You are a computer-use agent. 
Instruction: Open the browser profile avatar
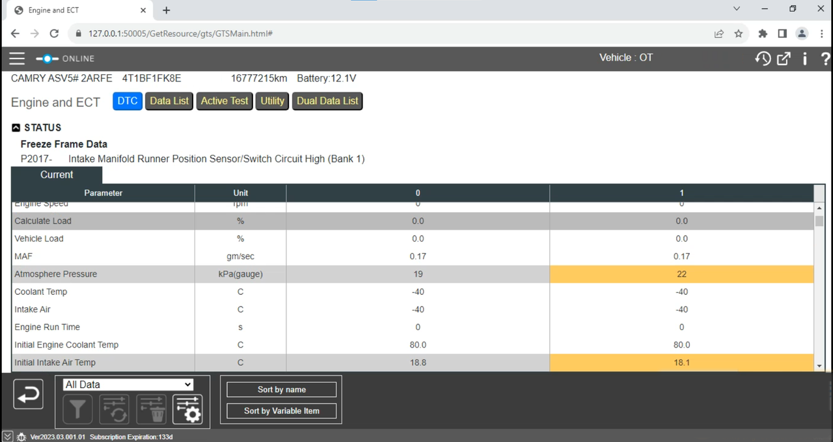pyautogui.click(x=802, y=33)
